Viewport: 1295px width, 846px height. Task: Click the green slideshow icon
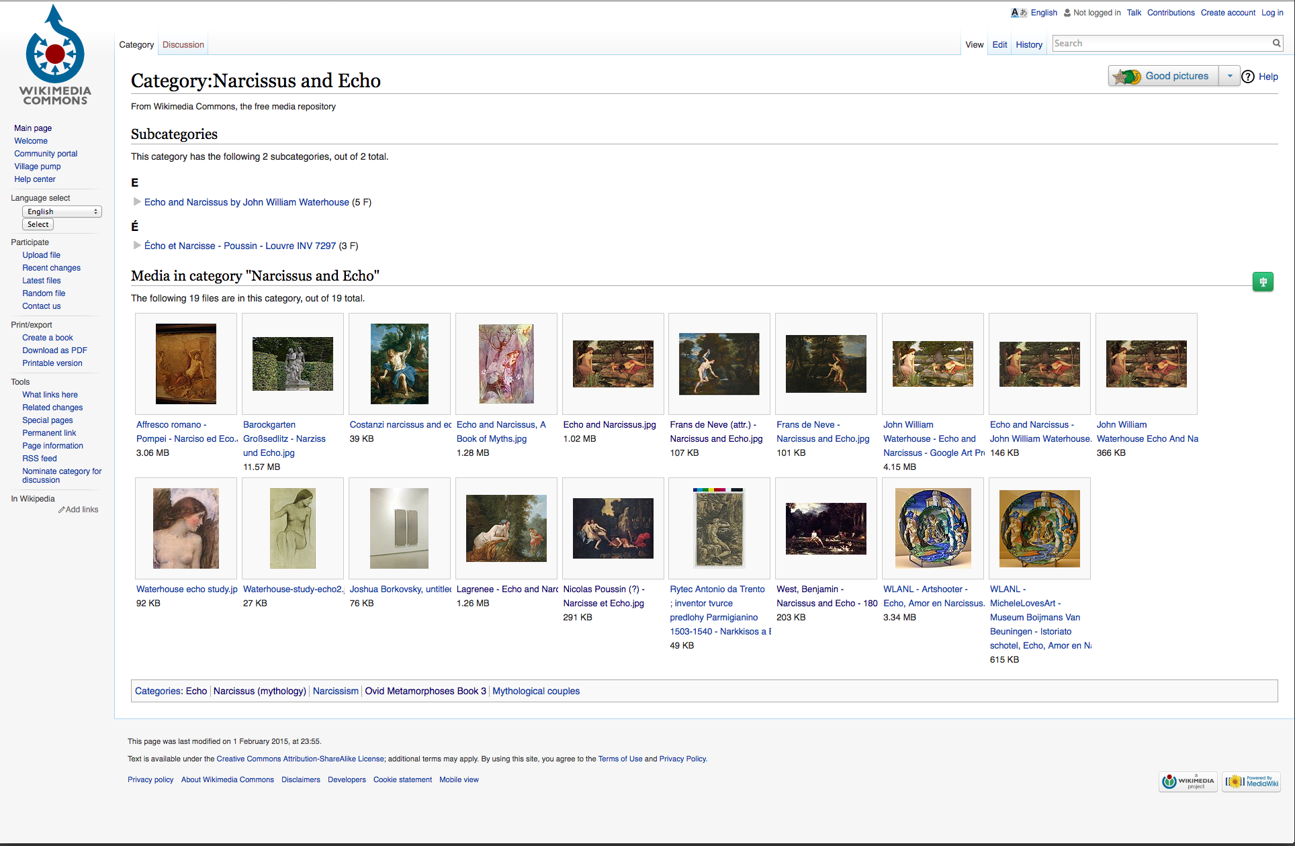pos(1263,282)
